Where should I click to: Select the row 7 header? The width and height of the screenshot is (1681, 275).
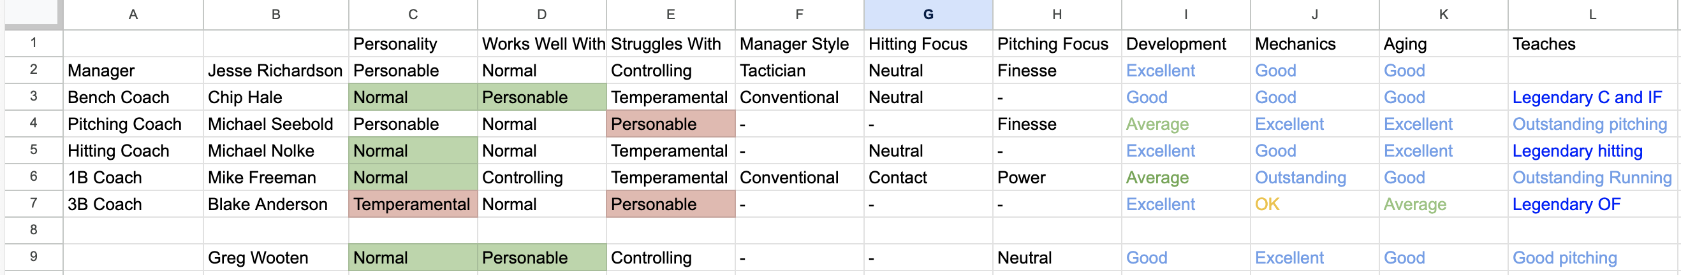(33, 203)
